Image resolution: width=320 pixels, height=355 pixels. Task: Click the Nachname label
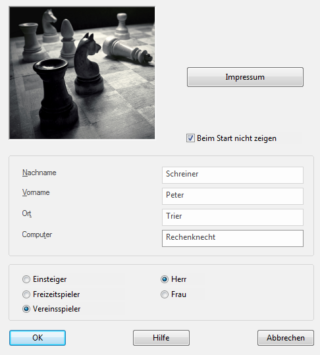tap(39, 173)
